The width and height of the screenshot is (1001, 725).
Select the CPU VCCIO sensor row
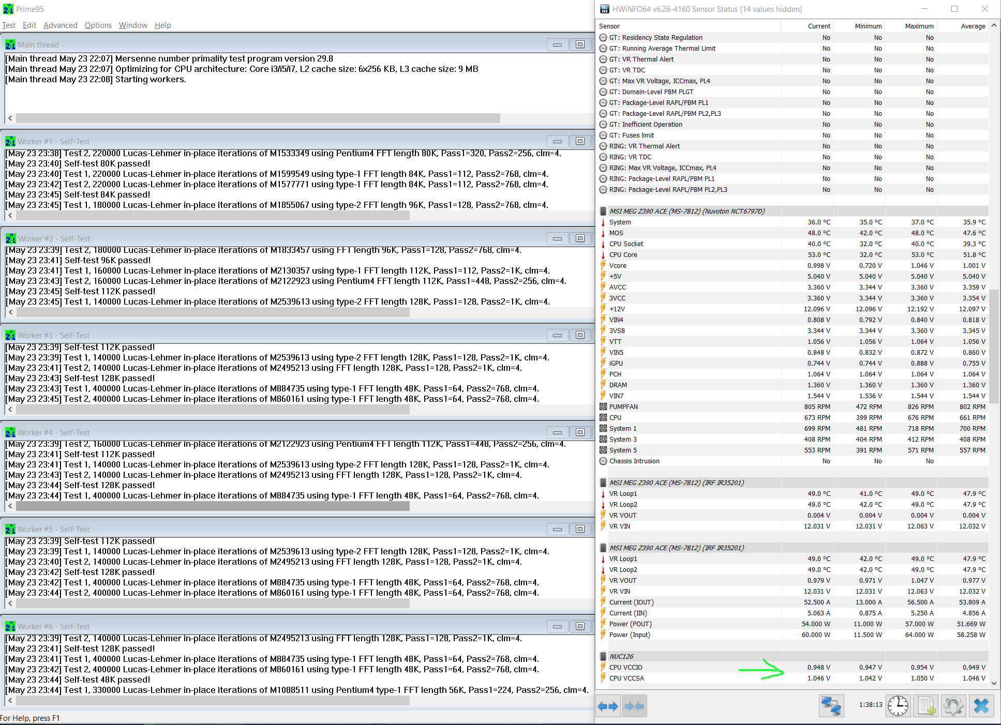(x=625, y=667)
